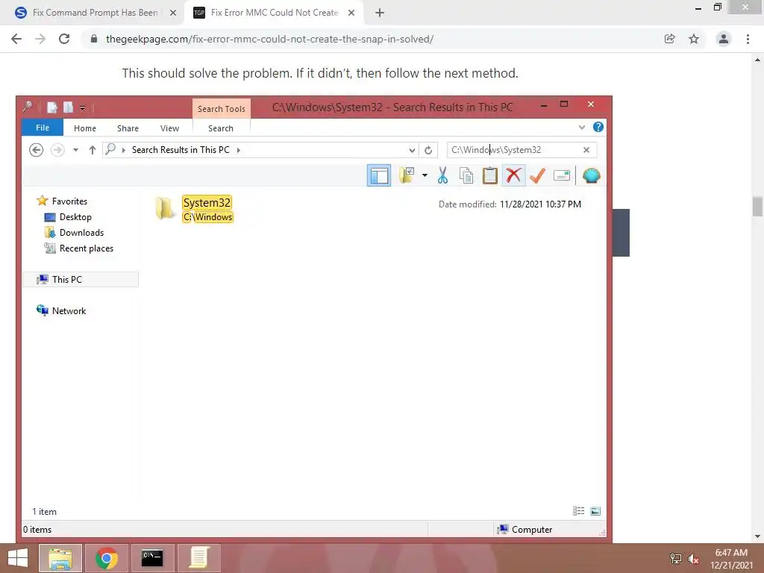This screenshot has height=573, width=764.
Task: Open the Search ribbon tab
Action: point(221,128)
